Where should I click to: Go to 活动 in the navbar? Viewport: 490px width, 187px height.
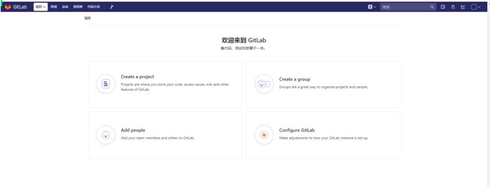click(x=65, y=7)
